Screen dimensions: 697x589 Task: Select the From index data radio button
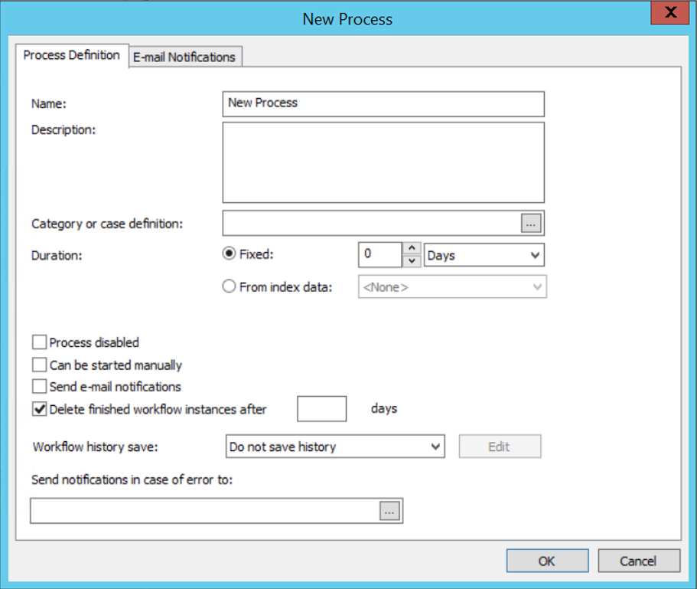point(229,285)
